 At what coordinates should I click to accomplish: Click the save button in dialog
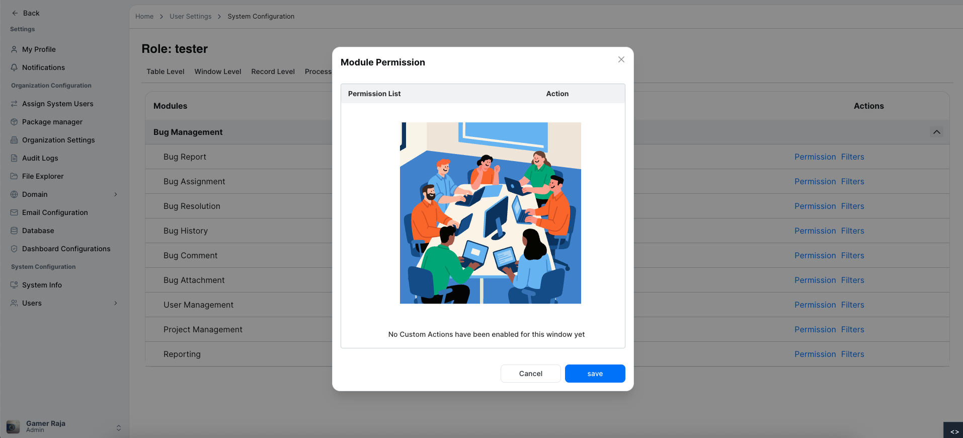[595, 374]
